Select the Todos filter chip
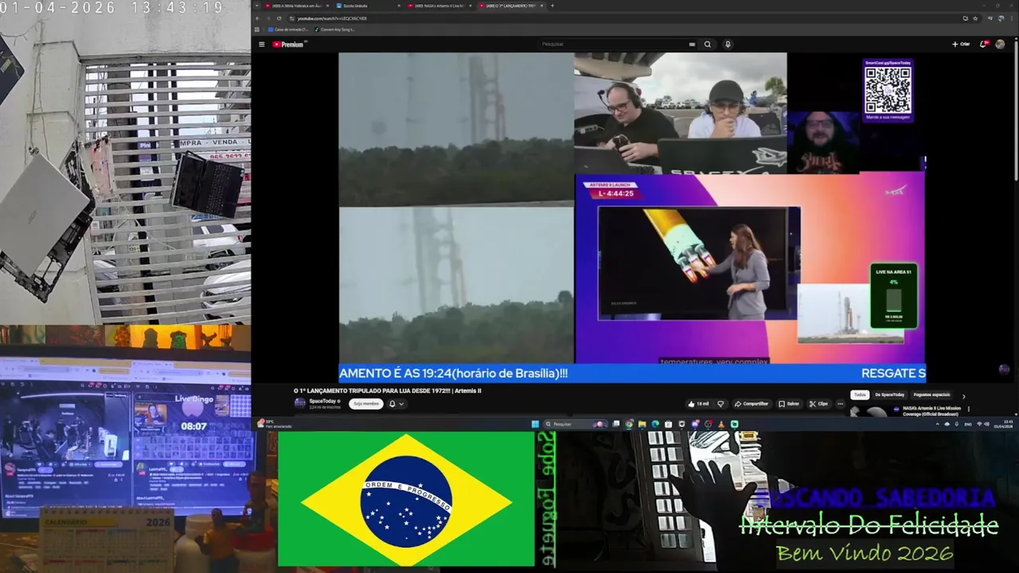Viewport: 1019px width, 573px height. (x=860, y=395)
